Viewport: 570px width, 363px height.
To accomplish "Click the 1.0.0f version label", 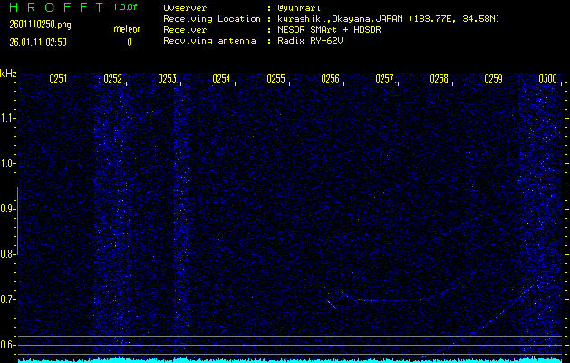I will [x=126, y=7].
